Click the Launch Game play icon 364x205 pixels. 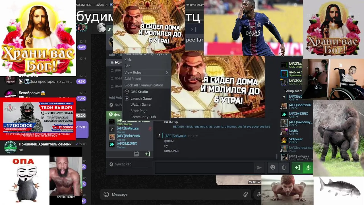127,98
